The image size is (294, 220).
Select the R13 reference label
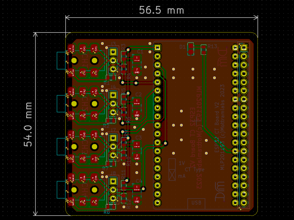(x=212, y=46)
